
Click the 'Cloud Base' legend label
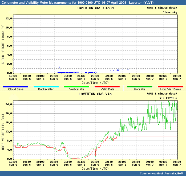(x=16, y=89)
